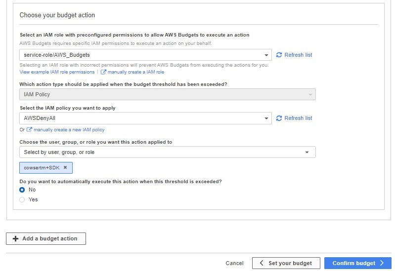The image size is (395, 271).
Task: Remove the cowsertm+SDK tag with its x icon
Action: (65, 167)
